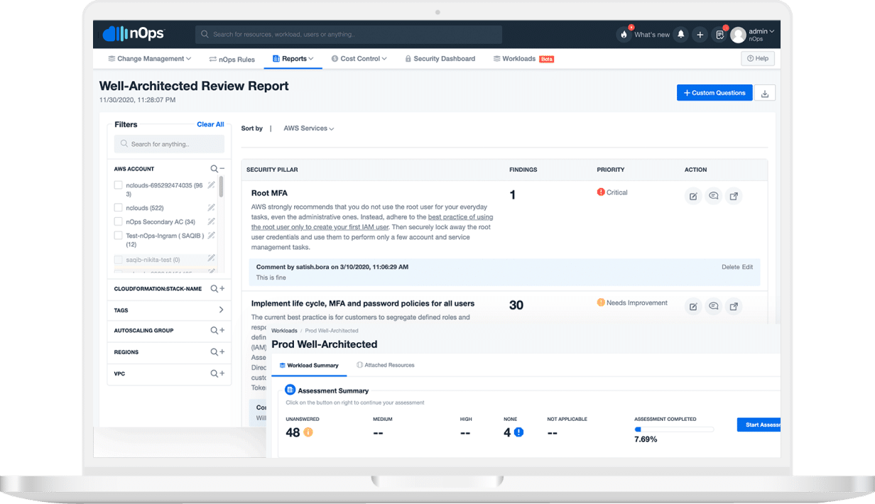Click the assessment completed progress bar

pyautogui.click(x=674, y=429)
